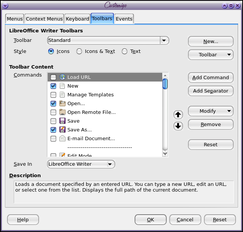Select Icons & Text style option

79,51
